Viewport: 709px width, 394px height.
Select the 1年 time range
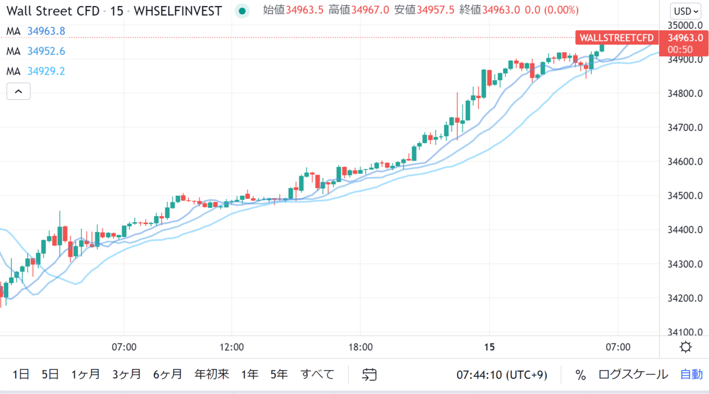(x=250, y=375)
